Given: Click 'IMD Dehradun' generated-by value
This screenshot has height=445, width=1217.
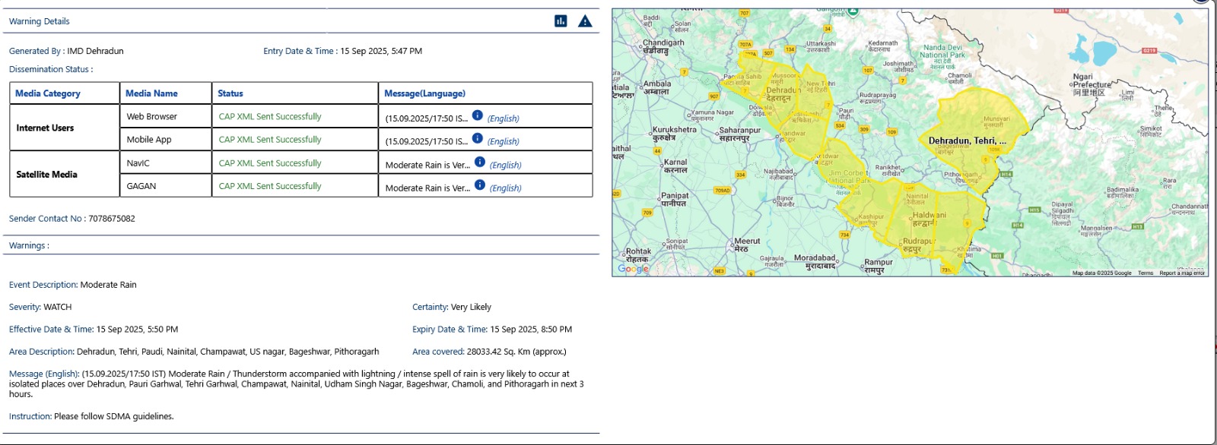Looking at the screenshot, I should 95,51.
